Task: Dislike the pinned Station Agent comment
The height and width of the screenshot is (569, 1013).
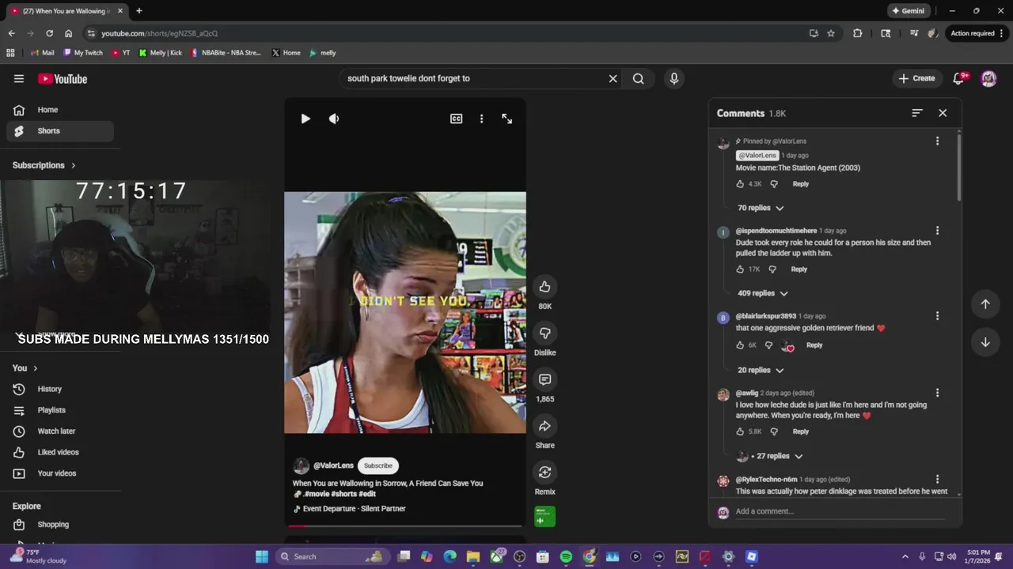Action: pyautogui.click(x=774, y=183)
